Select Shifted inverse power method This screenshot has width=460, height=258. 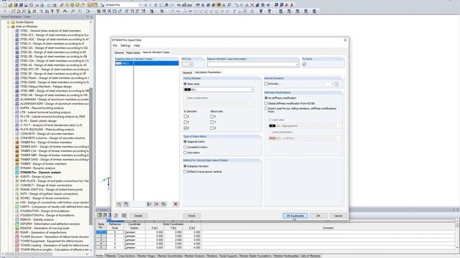185,172
